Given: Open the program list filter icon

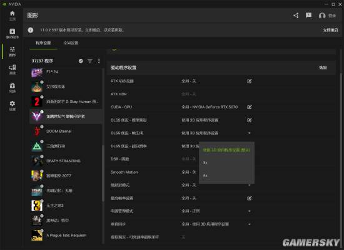Looking at the screenshot, I should (90, 61).
